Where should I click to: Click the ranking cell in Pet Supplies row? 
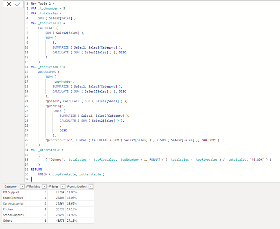coord(36,192)
